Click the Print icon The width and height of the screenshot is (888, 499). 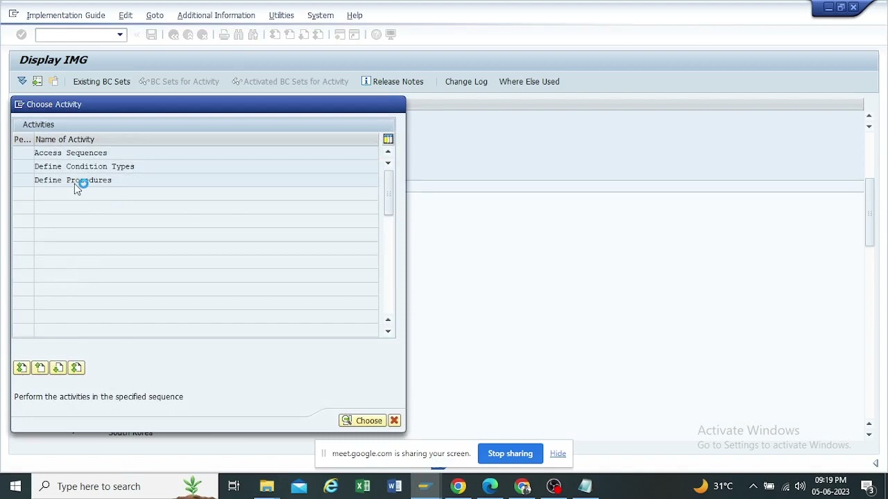[224, 35]
